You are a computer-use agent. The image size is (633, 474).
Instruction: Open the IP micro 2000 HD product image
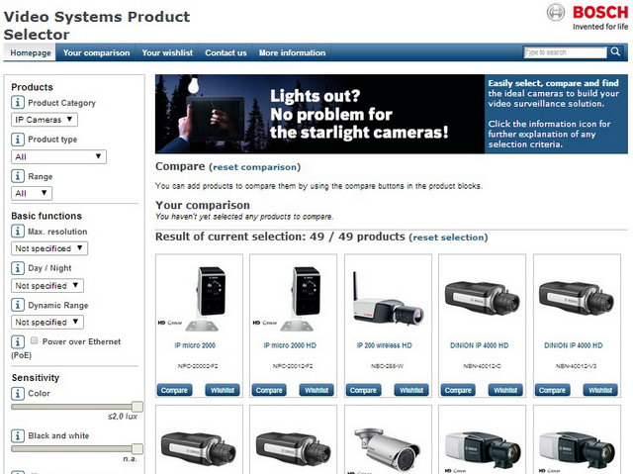click(x=294, y=298)
